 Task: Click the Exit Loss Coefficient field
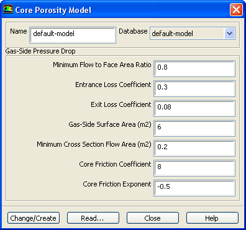coord(194,108)
